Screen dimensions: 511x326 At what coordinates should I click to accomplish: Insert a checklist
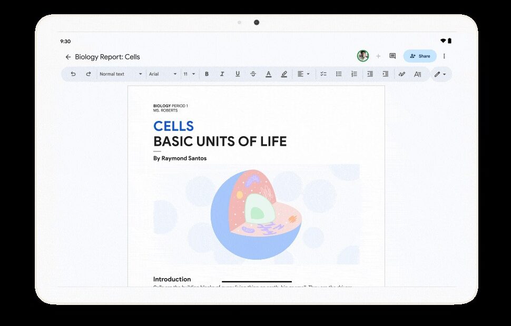click(x=323, y=74)
